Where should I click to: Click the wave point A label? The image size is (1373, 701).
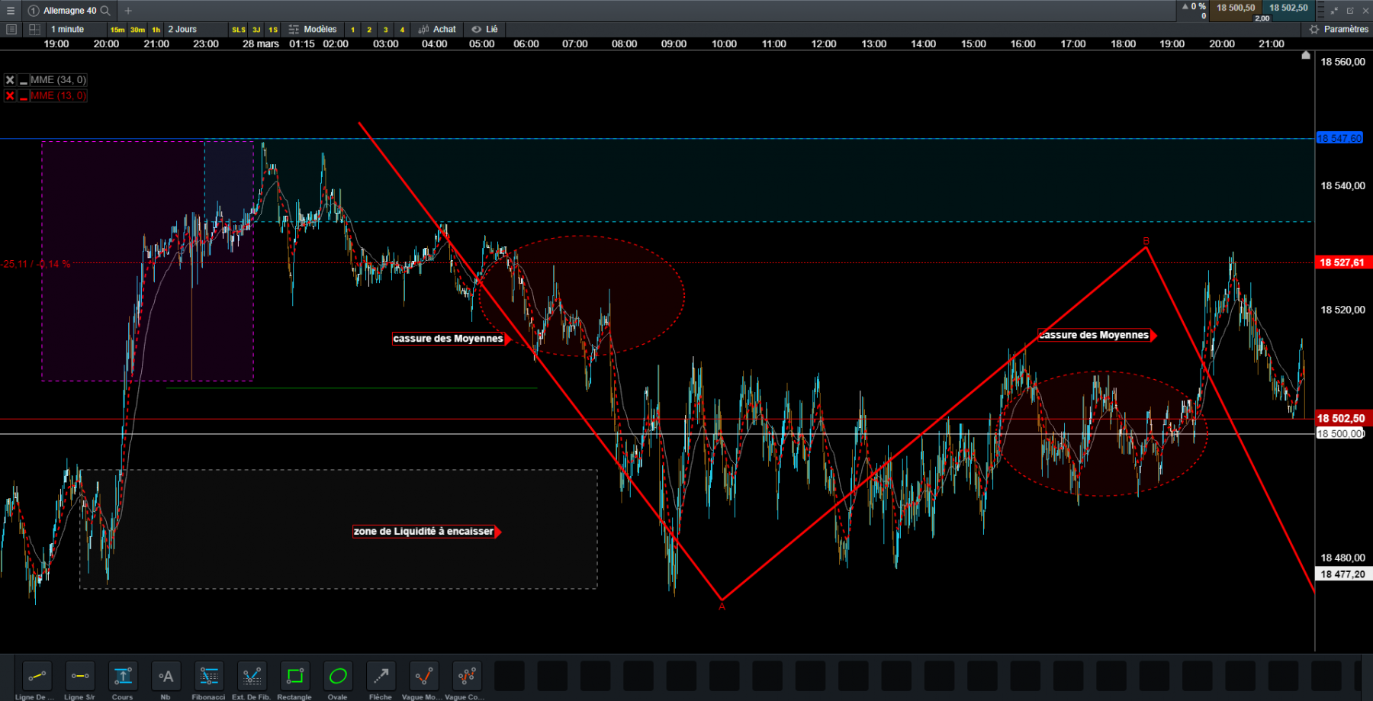tap(722, 607)
